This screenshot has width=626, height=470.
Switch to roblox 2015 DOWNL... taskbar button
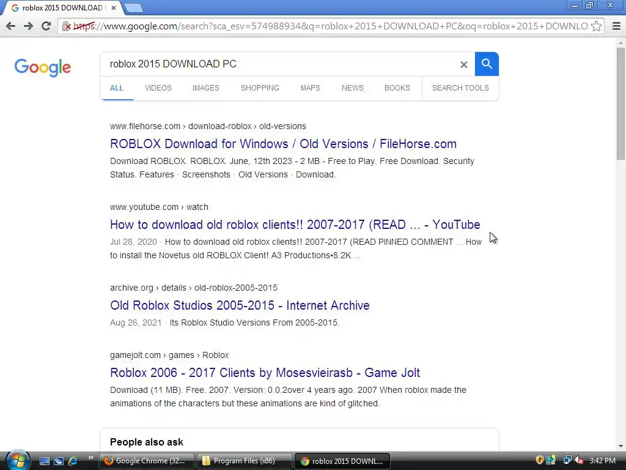(342, 461)
